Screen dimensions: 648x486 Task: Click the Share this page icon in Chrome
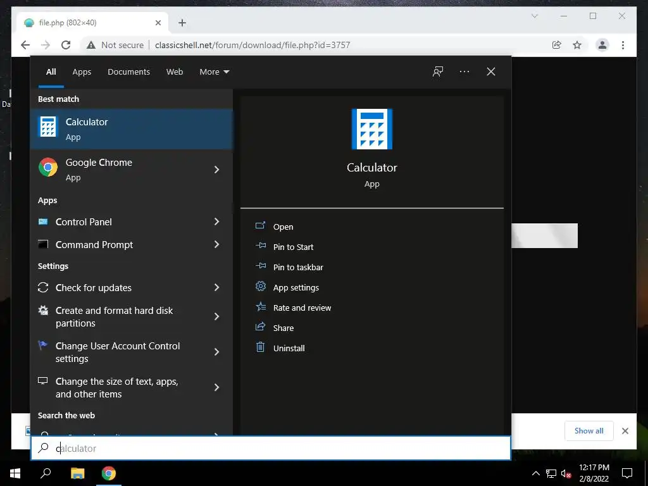click(x=557, y=45)
